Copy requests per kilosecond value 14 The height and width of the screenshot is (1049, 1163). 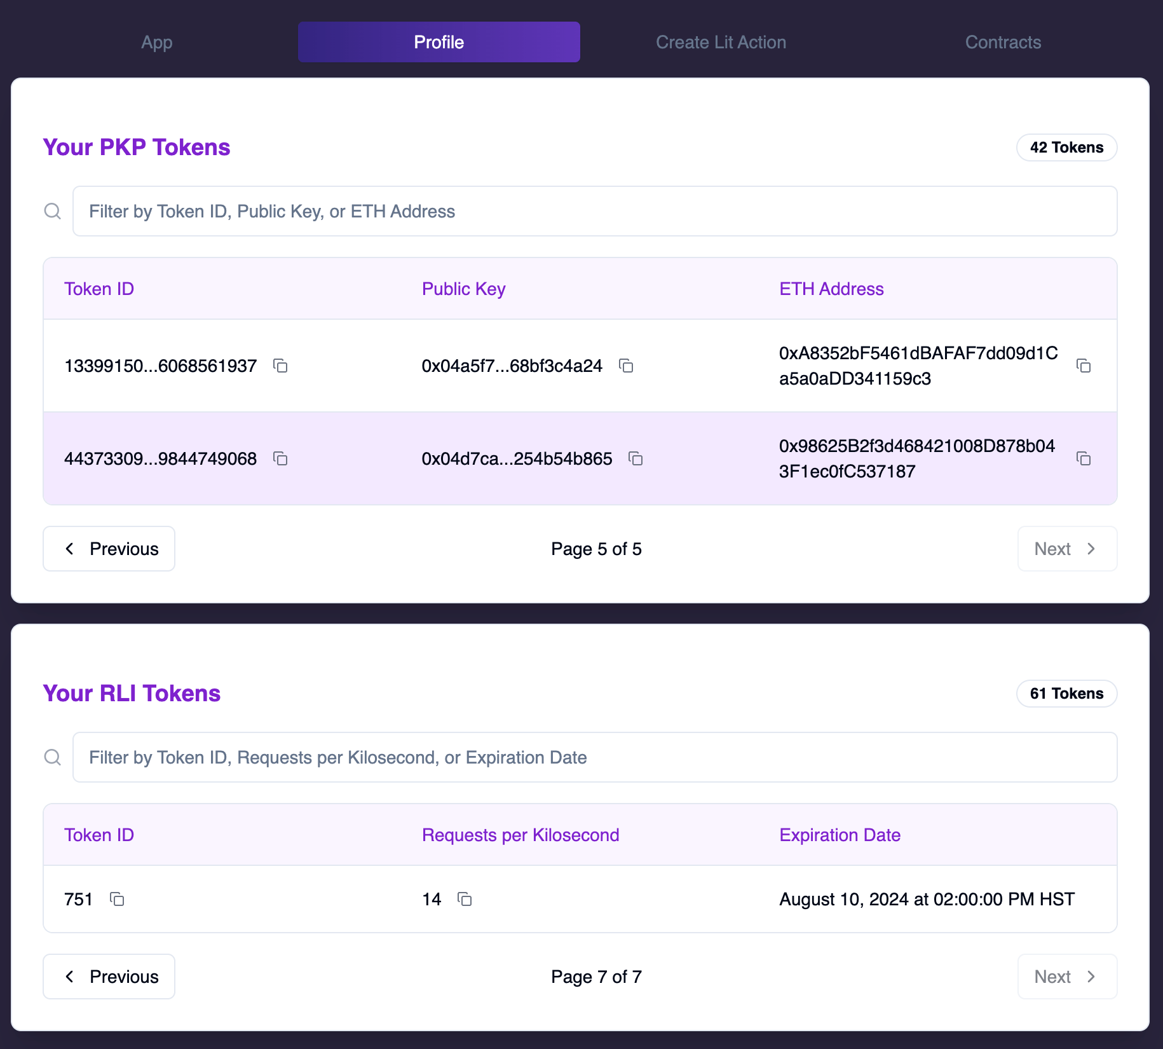[x=465, y=899]
